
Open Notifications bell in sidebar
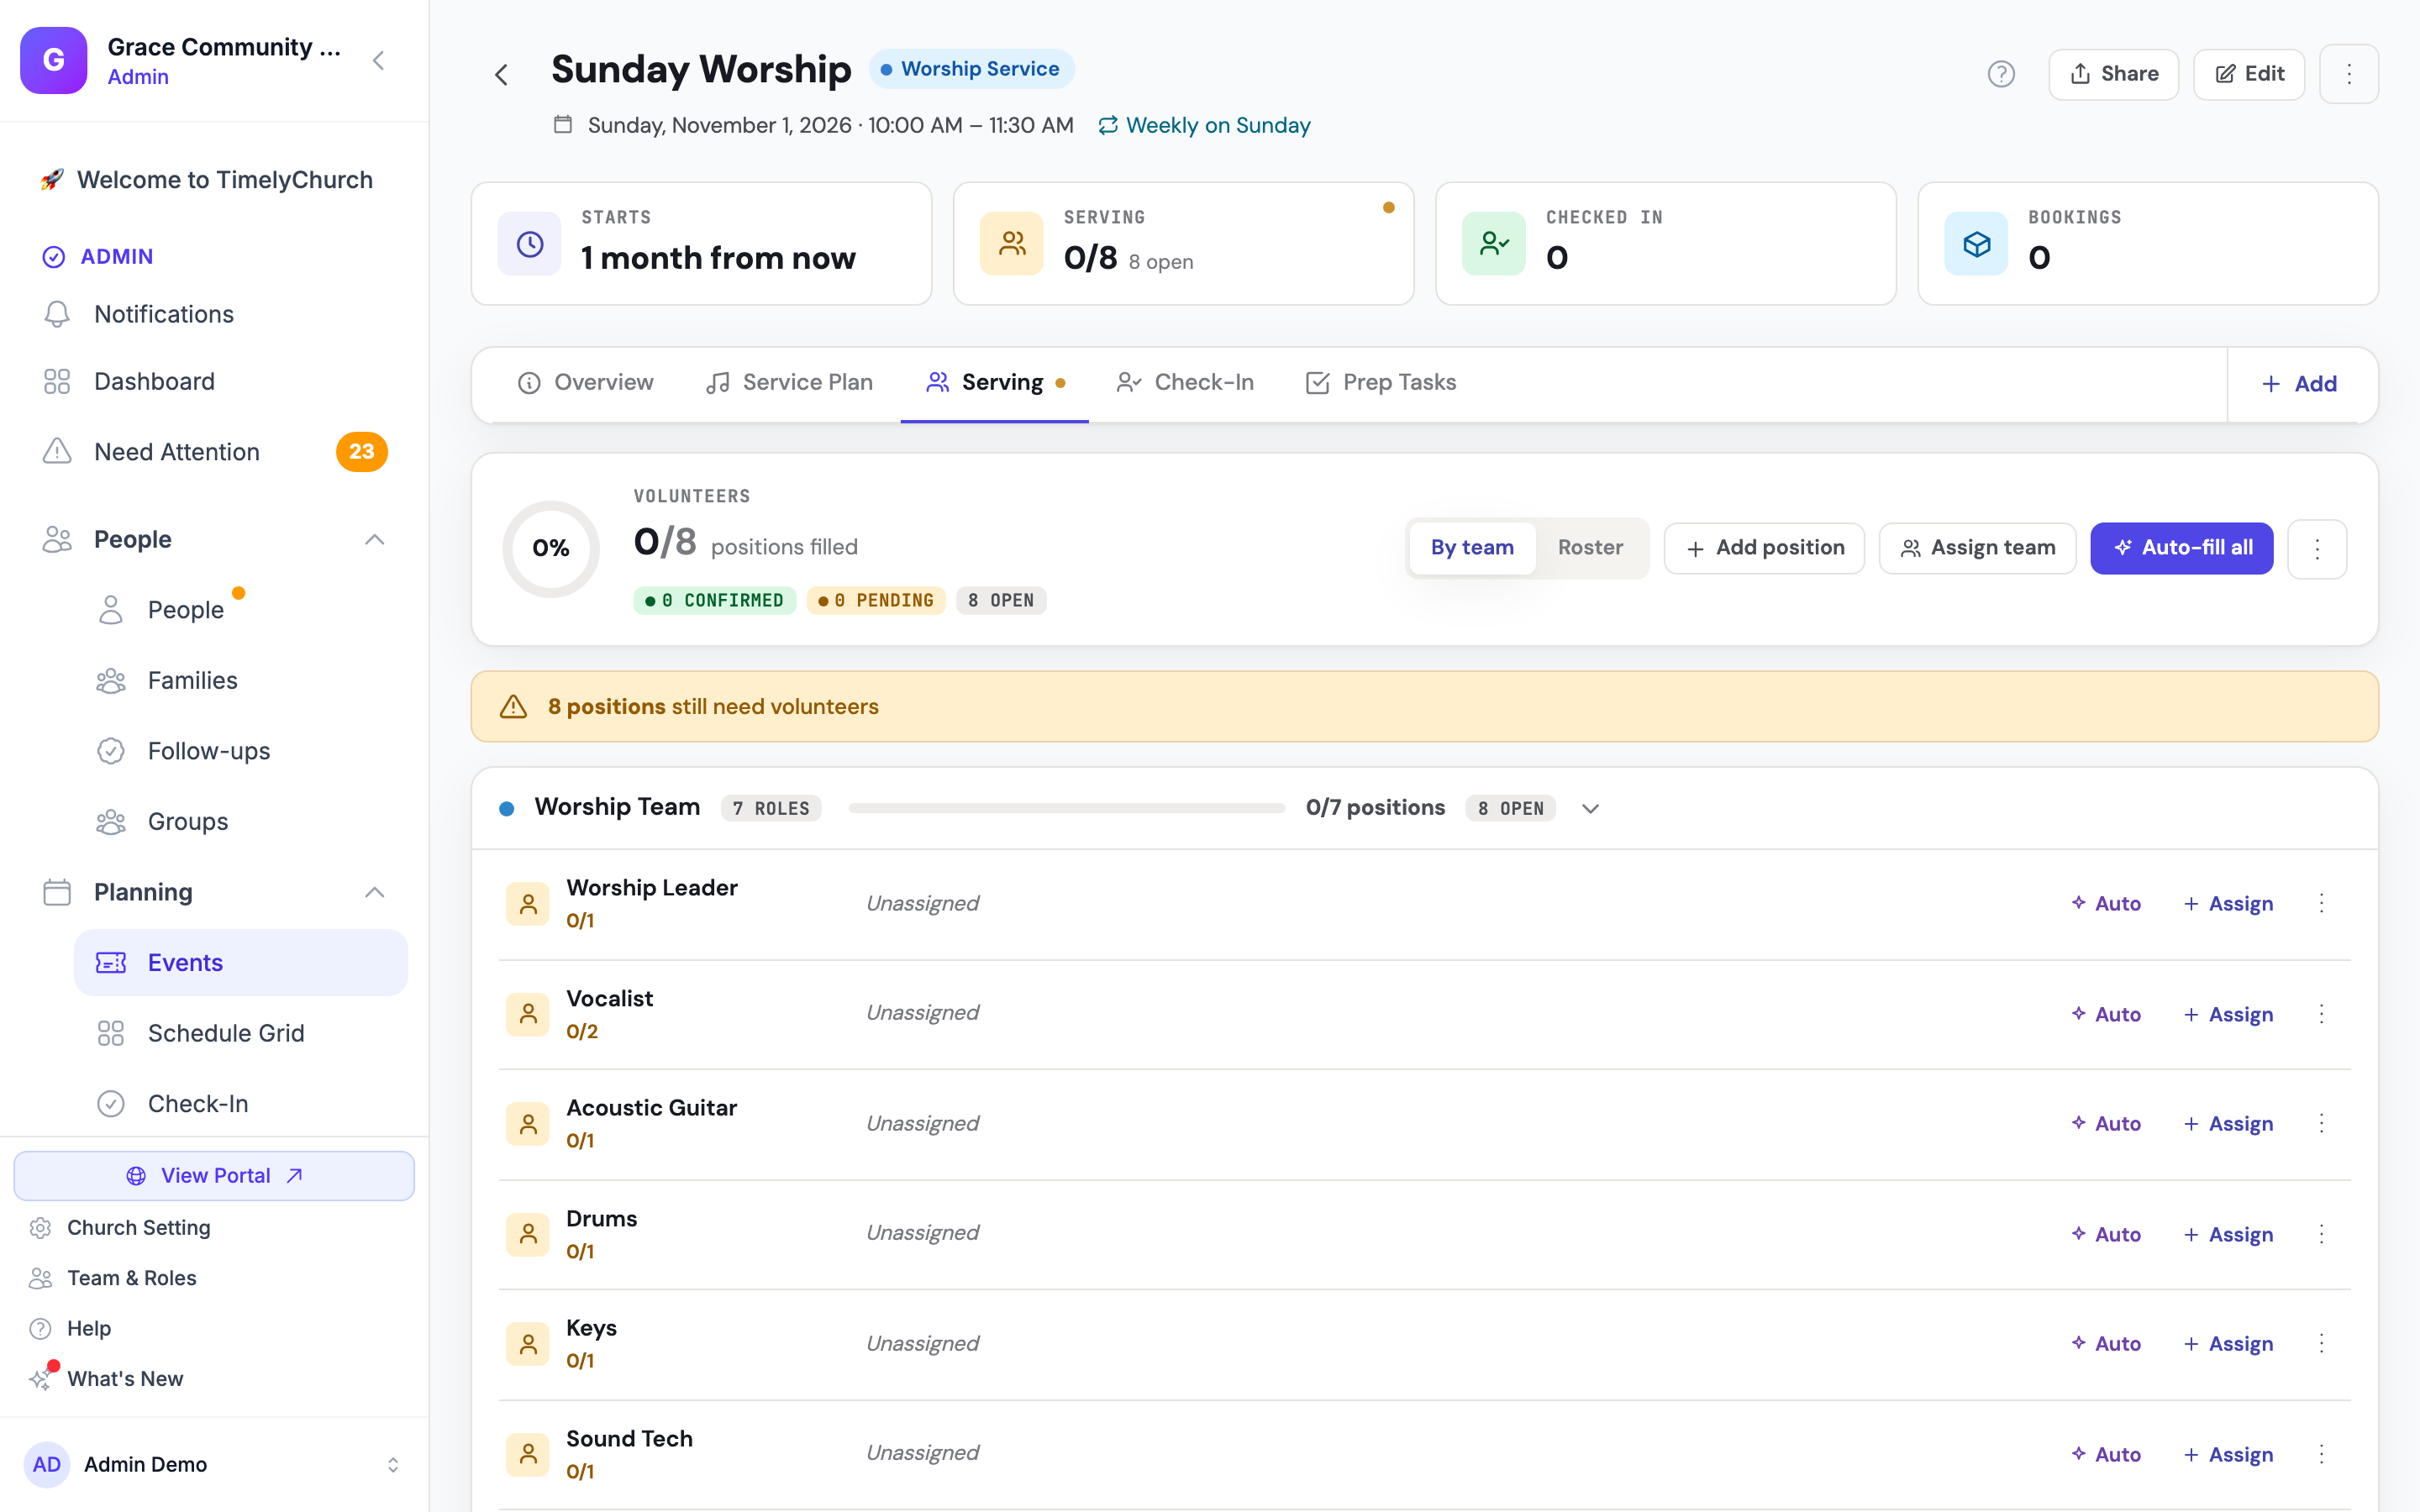point(214,314)
